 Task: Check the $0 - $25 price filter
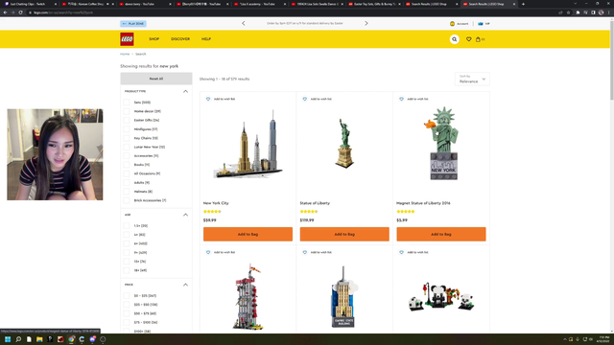127,296
